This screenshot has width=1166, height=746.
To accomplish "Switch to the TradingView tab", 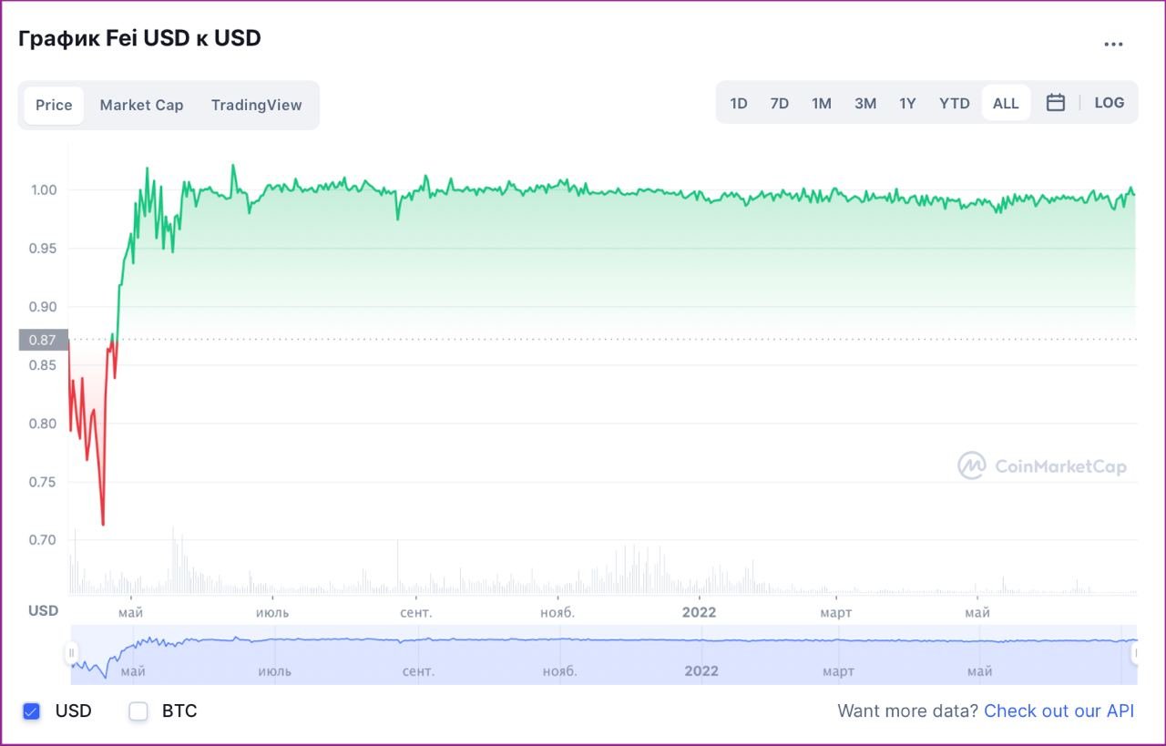I will tap(256, 106).
